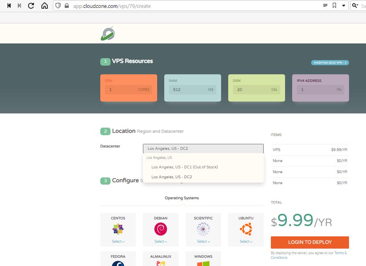Click the RAM 512 MB field
This screenshot has width=366, height=266.
tap(193, 90)
